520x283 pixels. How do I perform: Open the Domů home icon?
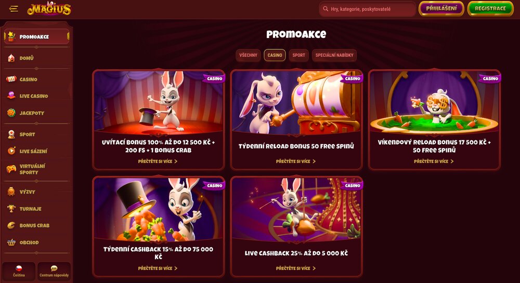pos(11,58)
